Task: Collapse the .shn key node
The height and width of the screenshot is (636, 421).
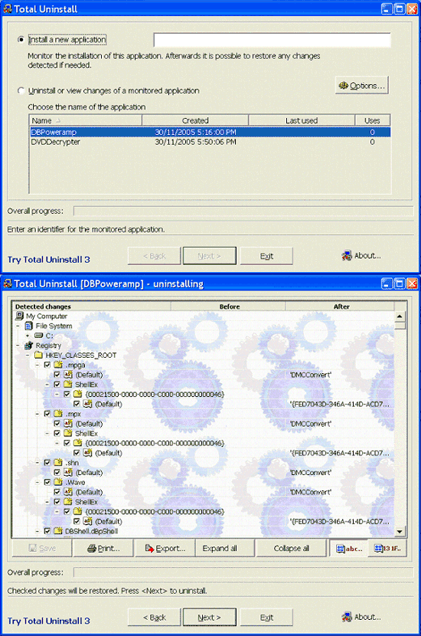Action: [38, 462]
